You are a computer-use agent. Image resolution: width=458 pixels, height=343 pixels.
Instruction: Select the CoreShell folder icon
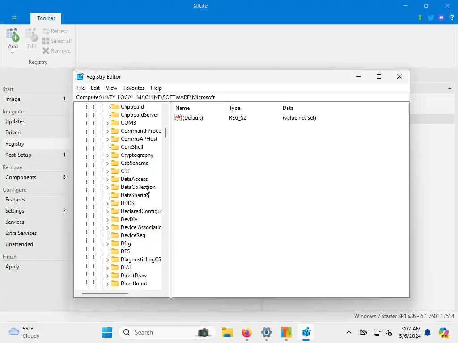[x=115, y=146]
